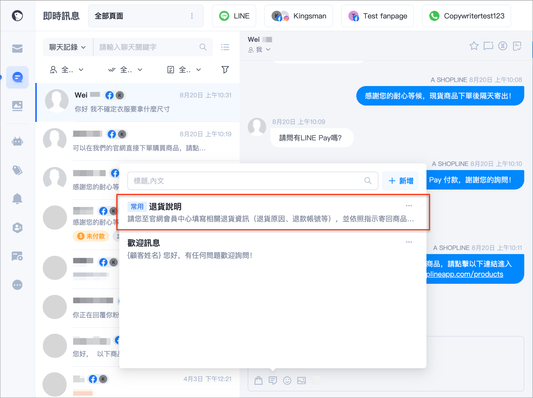
Task: Select the 歡迎訊息 saved reply
Action: [273, 248]
